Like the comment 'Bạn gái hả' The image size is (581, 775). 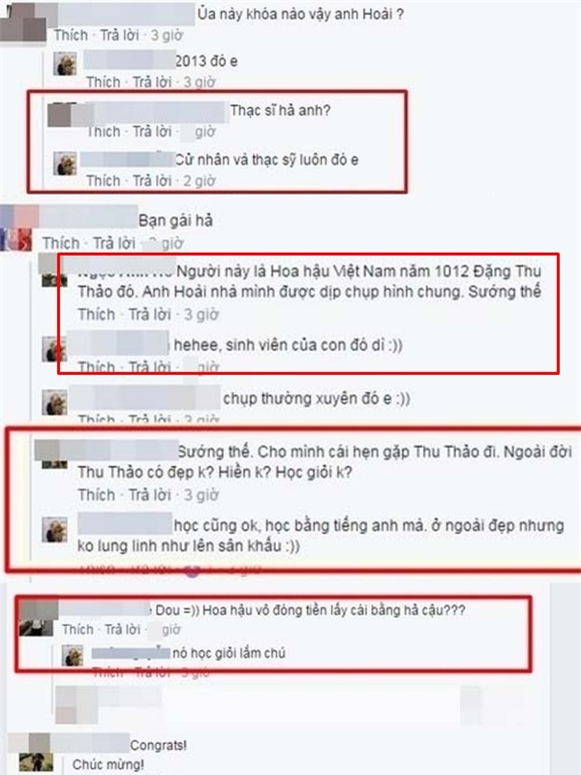tap(61, 243)
